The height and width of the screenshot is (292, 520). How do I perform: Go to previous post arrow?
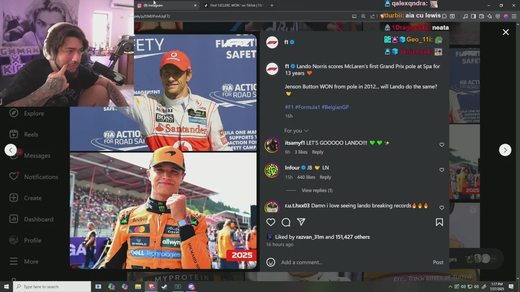[11, 150]
